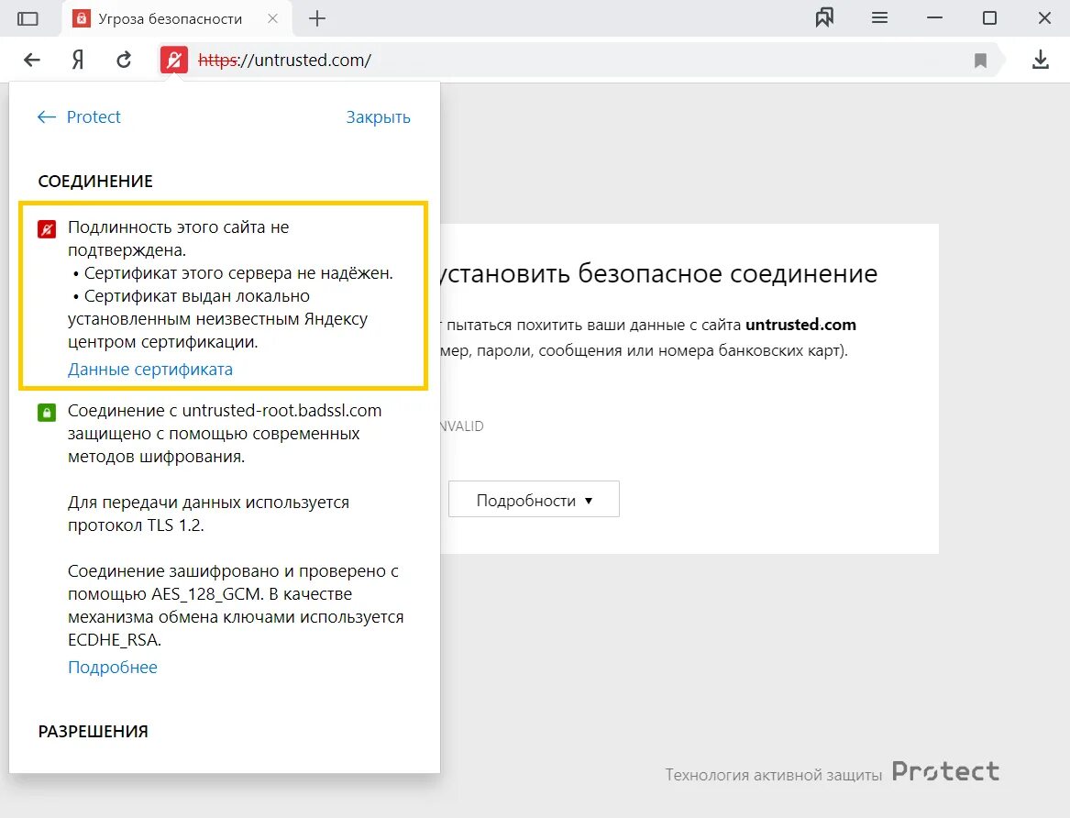Screen dimensions: 1070x818
Task: Reload the current page
Action: (124, 60)
